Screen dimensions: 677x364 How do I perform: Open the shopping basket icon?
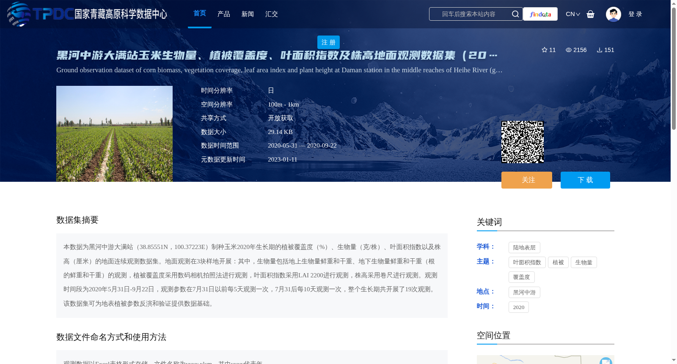click(x=591, y=14)
